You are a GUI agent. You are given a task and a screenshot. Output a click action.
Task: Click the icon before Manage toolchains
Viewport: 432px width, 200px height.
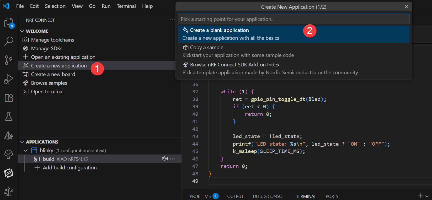(x=25, y=40)
